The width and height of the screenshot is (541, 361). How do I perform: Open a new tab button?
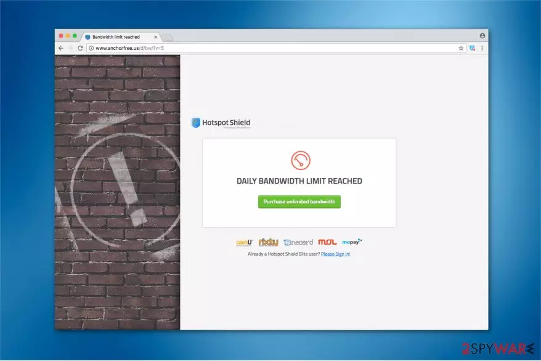(x=168, y=38)
